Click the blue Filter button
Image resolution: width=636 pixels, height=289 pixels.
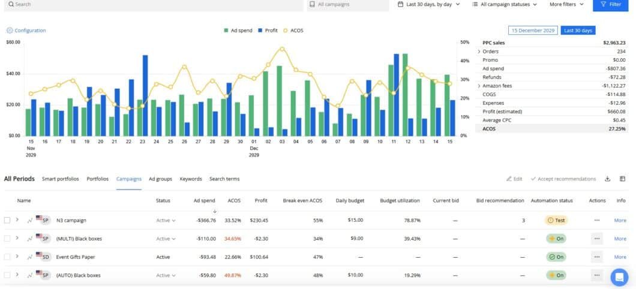610,4
